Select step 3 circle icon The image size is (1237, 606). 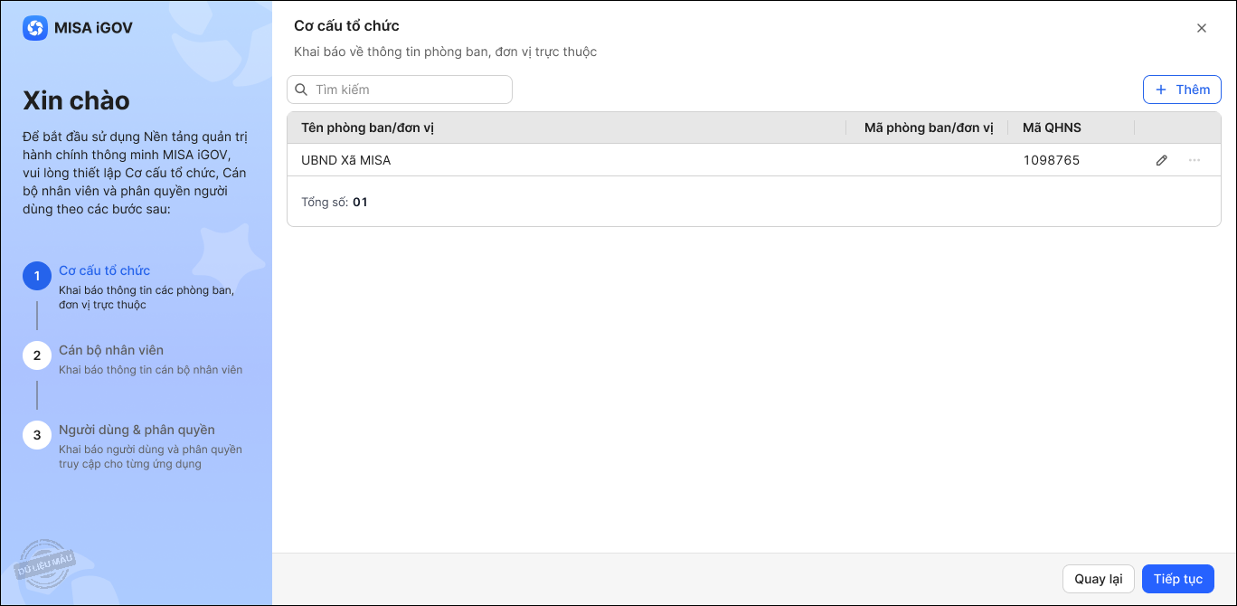tap(37, 435)
